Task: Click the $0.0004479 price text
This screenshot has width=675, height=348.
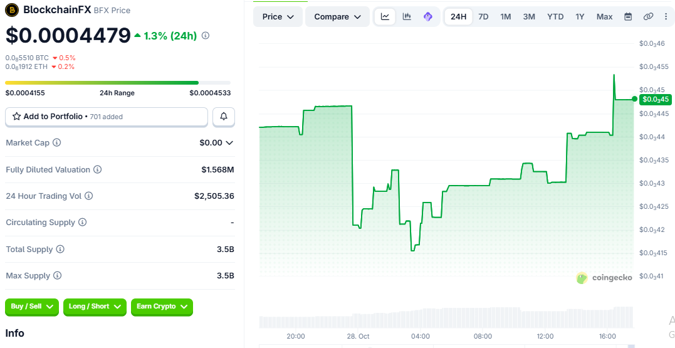Action: pyautogui.click(x=68, y=35)
